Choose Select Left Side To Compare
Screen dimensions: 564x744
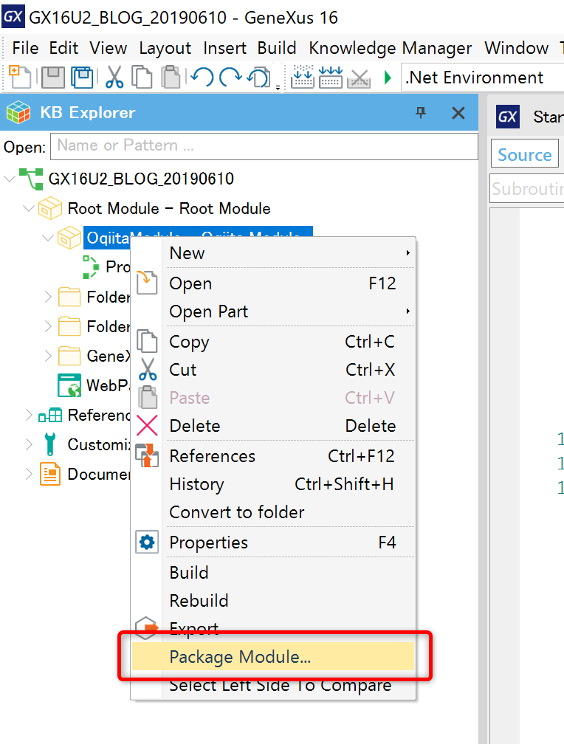tap(273, 685)
